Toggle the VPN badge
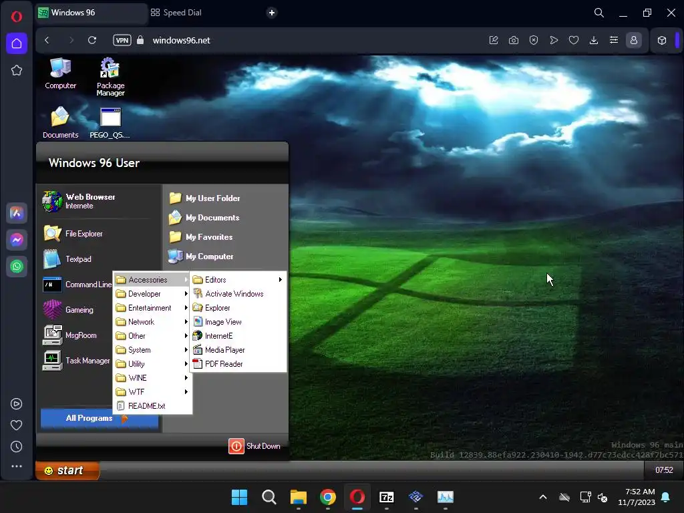 click(x=122, y=40)
